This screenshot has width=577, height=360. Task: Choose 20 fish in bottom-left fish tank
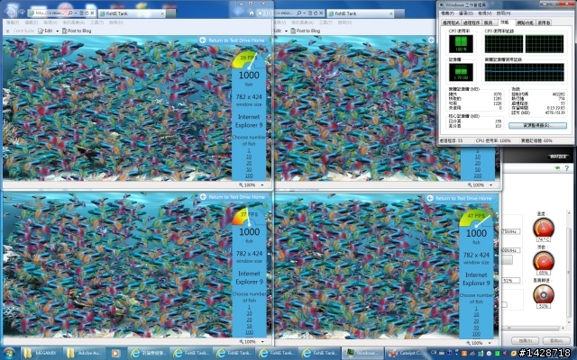pyautogui.click(x=249, y=320)
